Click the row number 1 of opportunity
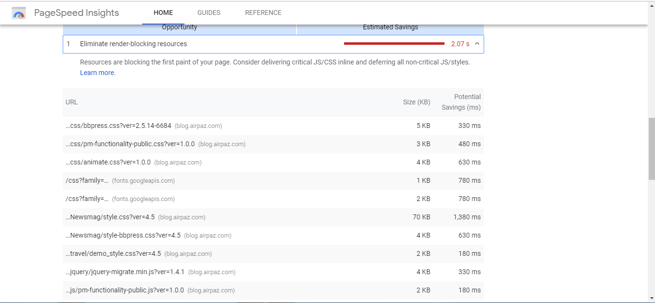The image size is (655, 303). click(x=68, y=44)
